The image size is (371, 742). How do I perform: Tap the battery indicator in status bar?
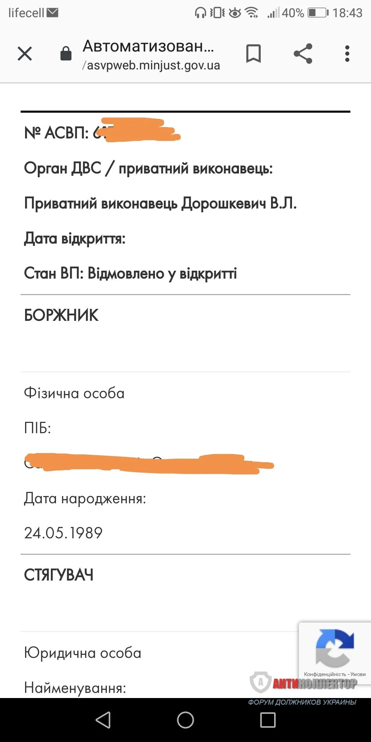(318, 13)
